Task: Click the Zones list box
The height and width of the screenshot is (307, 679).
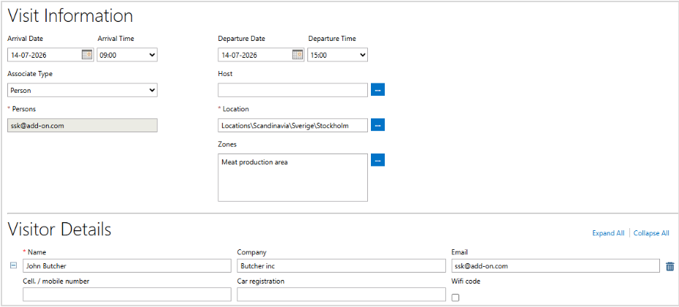Action: 293,178
